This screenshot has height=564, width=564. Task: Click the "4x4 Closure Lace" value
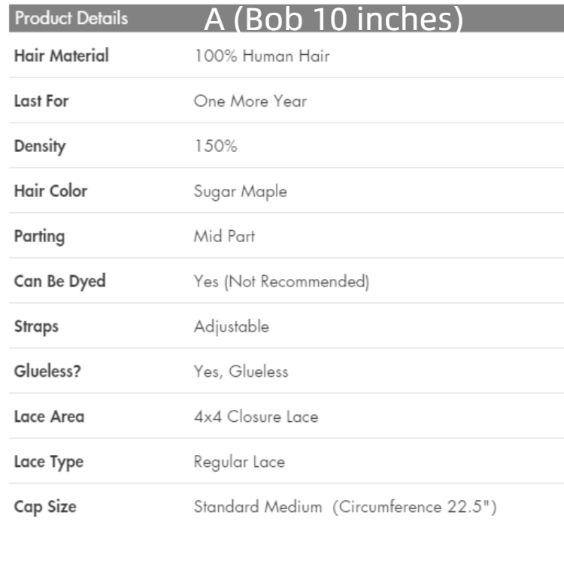click(256, 417)
